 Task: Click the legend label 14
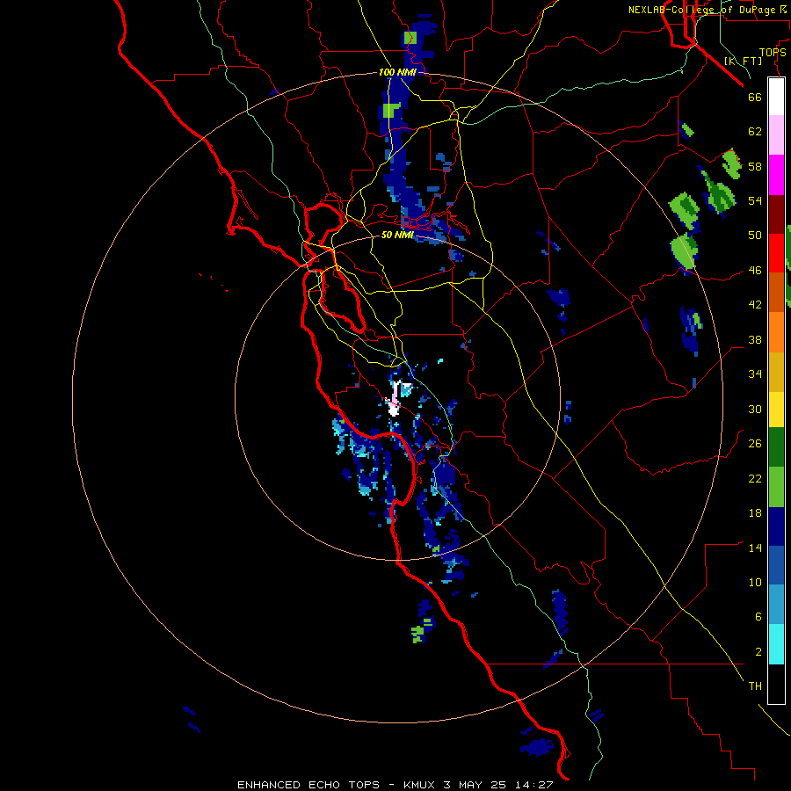755,548
